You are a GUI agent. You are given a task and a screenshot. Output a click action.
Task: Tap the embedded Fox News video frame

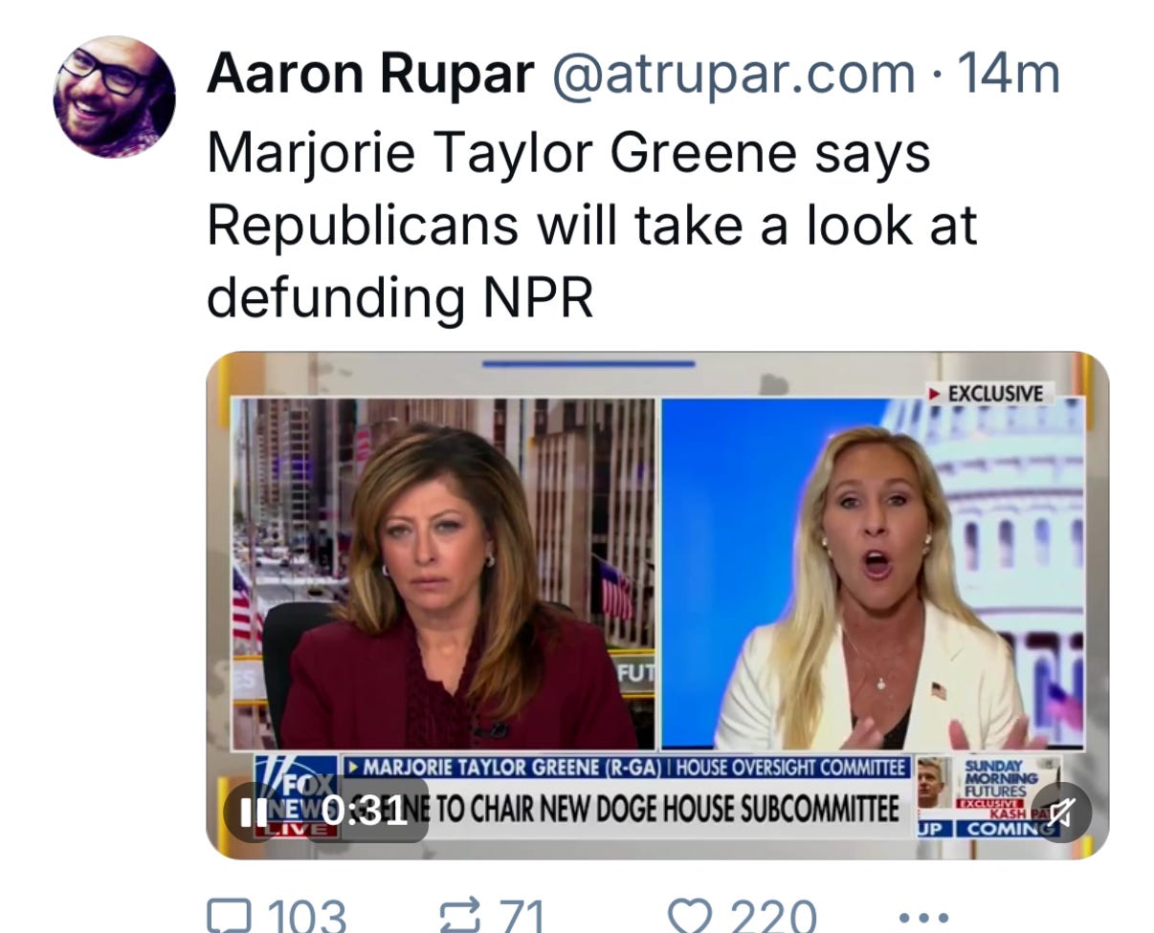click(657, 605)
